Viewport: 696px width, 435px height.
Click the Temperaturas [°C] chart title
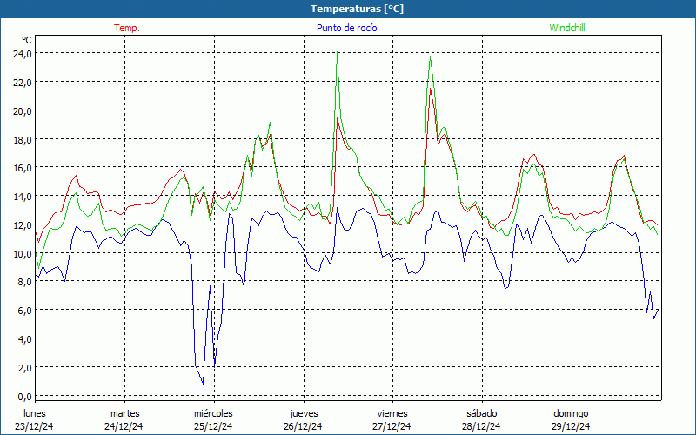[x=357, y=9]
